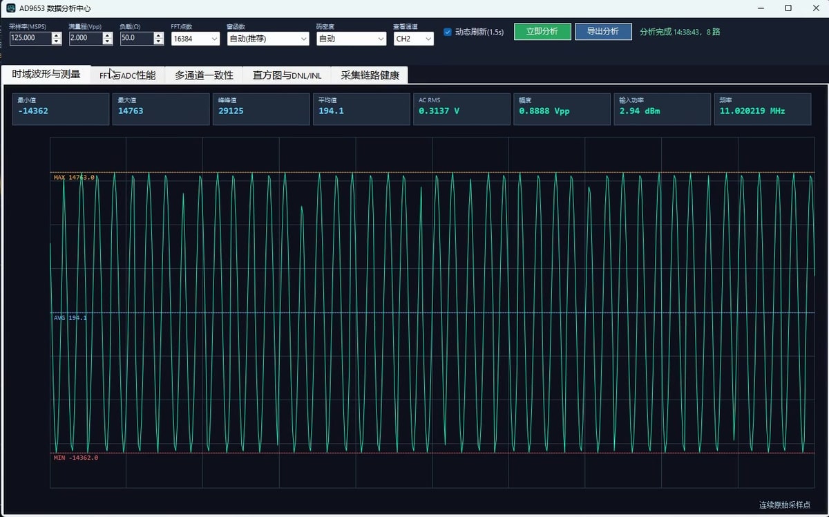Switch to the FFT与ADC性能 tab
Viewport: 829px width, 517px height.
pos(128,75)
